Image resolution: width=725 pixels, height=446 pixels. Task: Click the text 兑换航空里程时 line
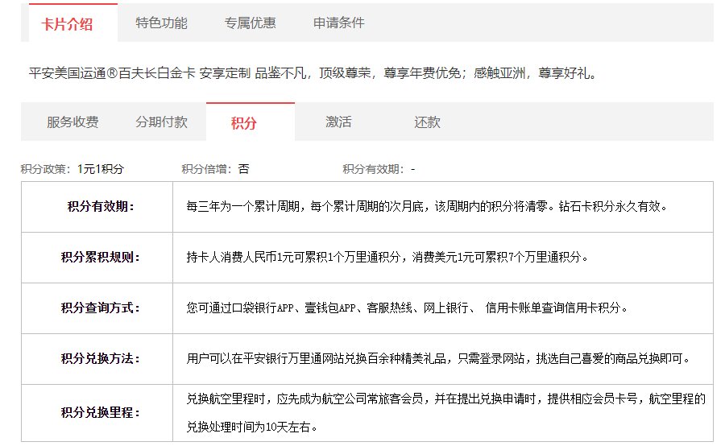pos(446,399)
